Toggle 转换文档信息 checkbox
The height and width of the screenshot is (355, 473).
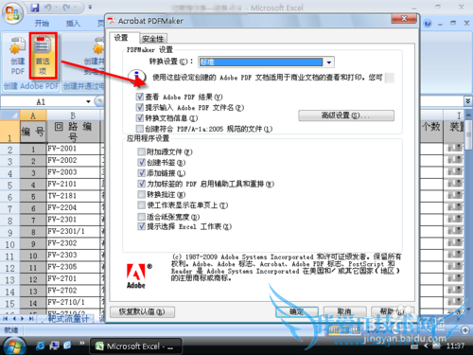click(140, 118)
